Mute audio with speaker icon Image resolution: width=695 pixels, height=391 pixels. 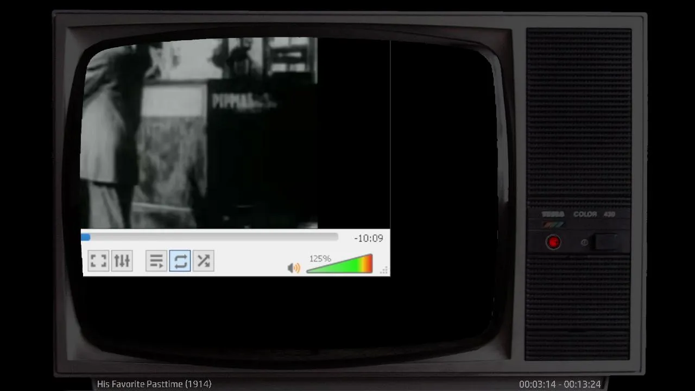pyautogui.click(x=294, y=268)
